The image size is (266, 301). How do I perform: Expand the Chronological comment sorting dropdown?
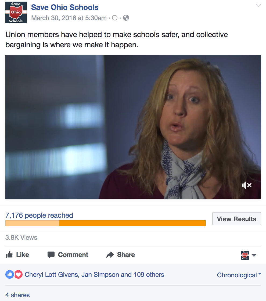tap(239, 275)
